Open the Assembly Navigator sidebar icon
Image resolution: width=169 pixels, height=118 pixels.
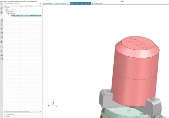click(x=2, y=8)
